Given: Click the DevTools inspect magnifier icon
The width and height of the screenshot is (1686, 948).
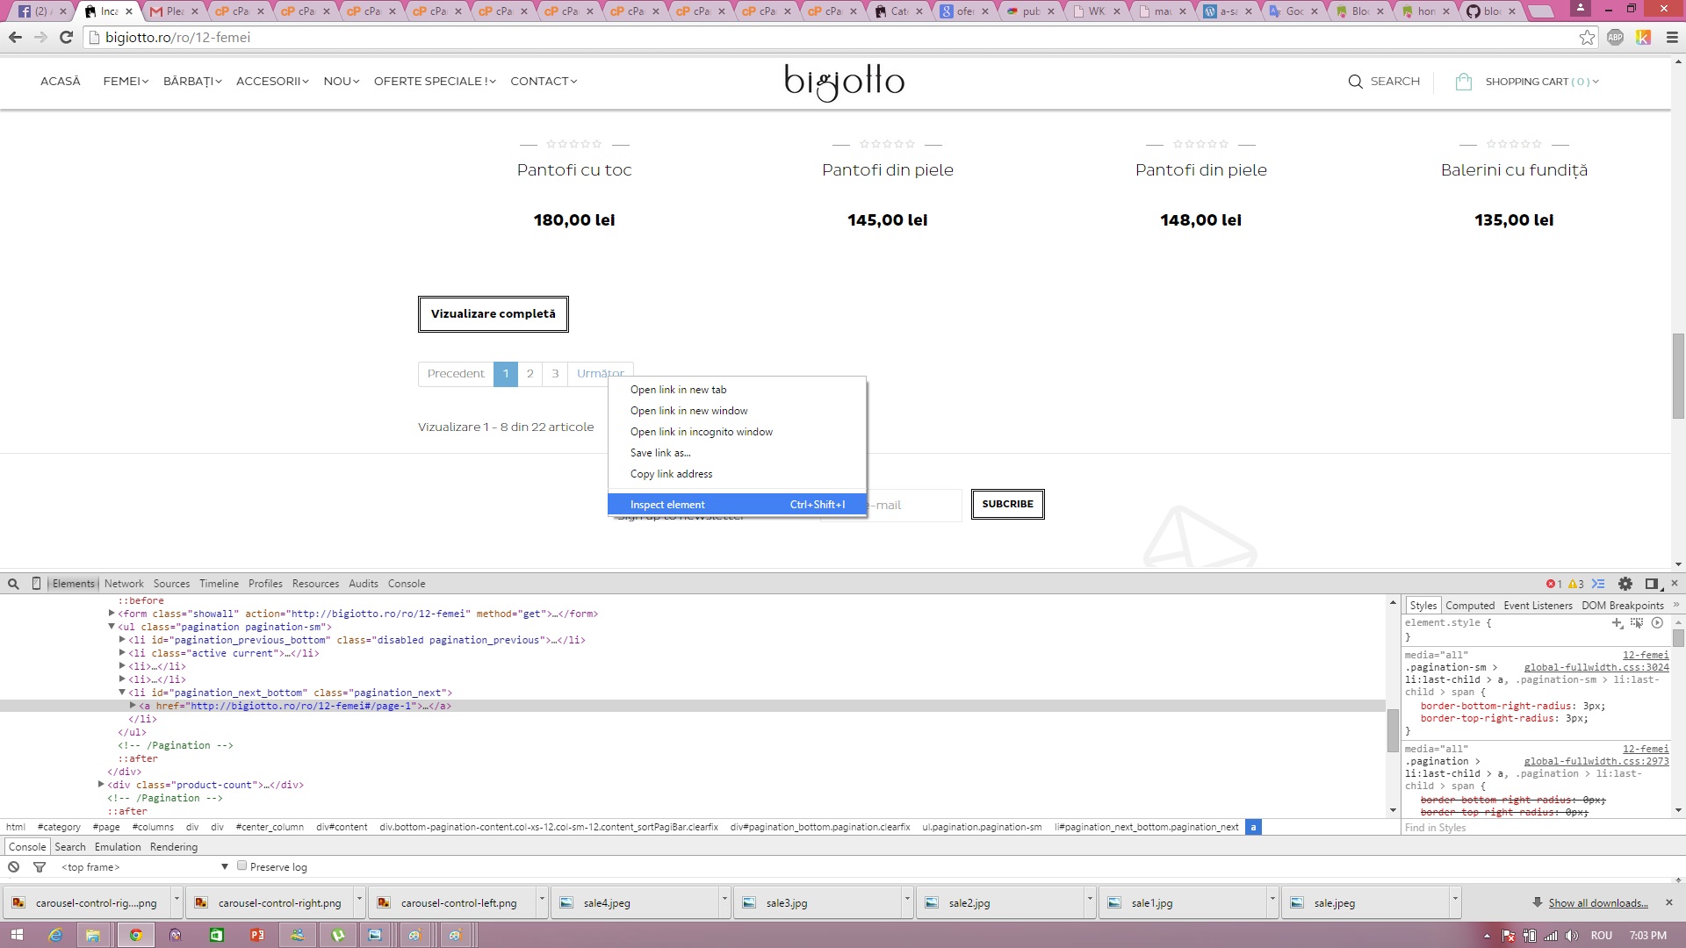Looking at the screenshot, I should point(13,584).
